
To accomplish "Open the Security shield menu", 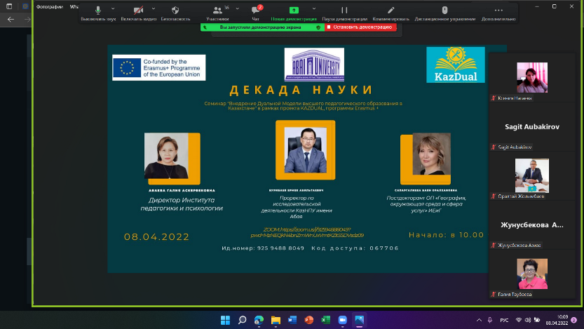I will [x=175, y=11].
